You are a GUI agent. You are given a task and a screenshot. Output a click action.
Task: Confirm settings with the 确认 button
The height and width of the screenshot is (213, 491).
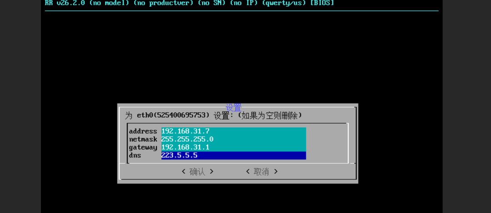[198, 171]
